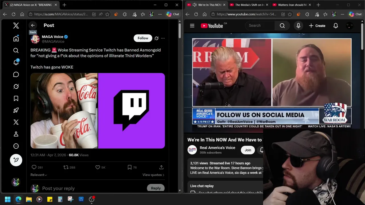Open Chat messages icon in X sidebar

pyautogui.click(x=16, y=74)
